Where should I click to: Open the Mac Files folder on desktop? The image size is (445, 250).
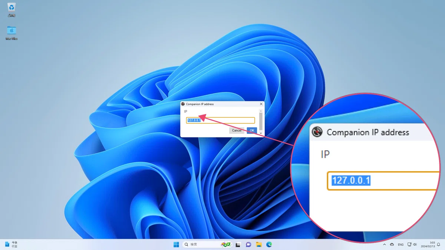tap(11, 33)
